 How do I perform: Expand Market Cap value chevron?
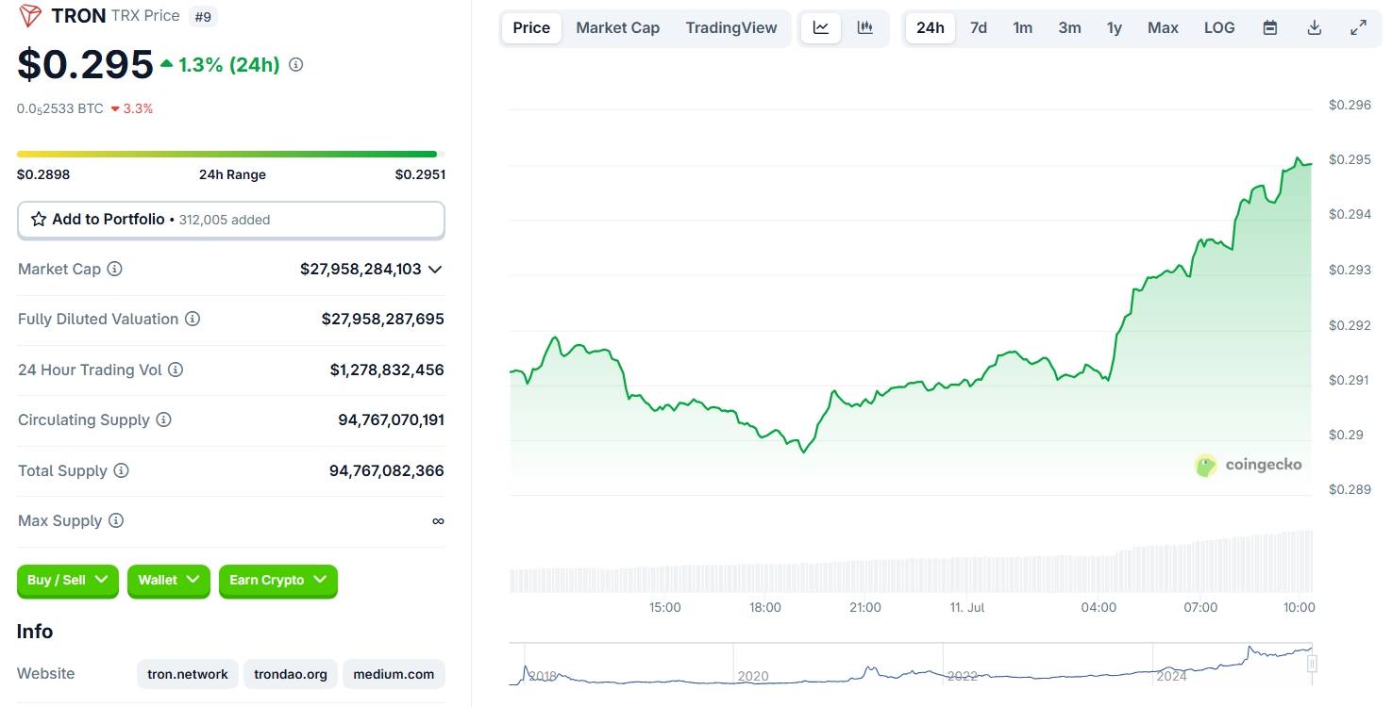pos(435,270)
